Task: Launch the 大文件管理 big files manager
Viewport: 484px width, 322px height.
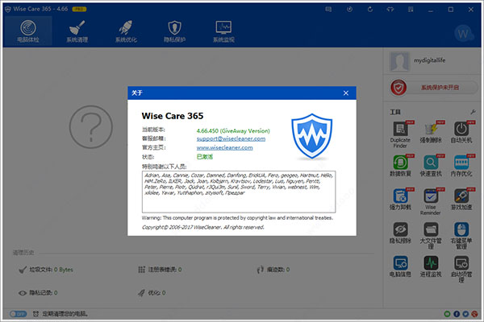Action: (431, 235)
